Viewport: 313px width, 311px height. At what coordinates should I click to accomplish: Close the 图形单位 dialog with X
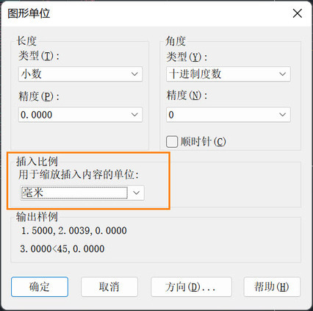click(298, 13)
